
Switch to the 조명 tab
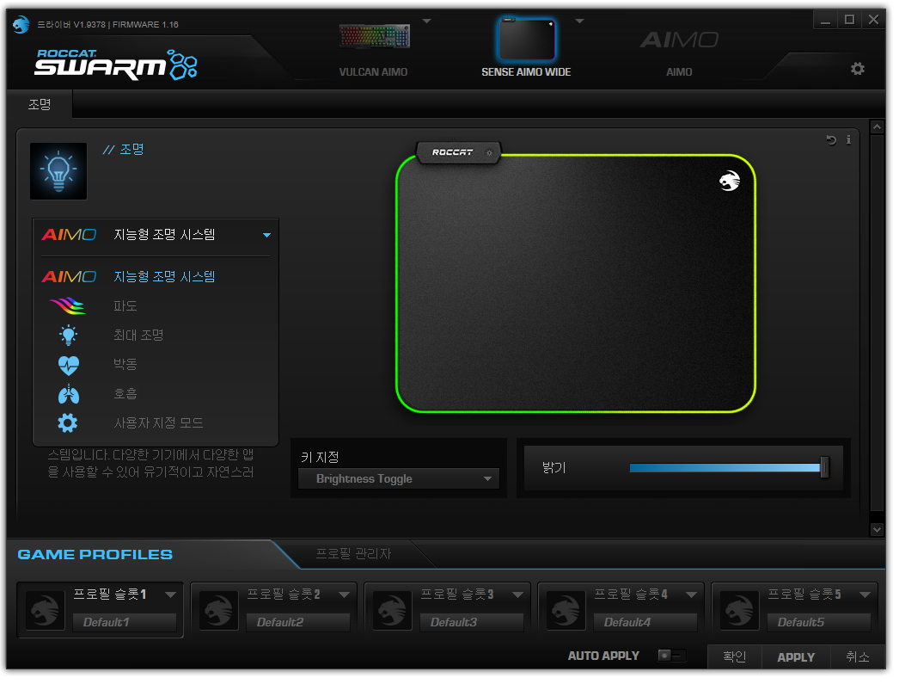click(x=40, y=104)
